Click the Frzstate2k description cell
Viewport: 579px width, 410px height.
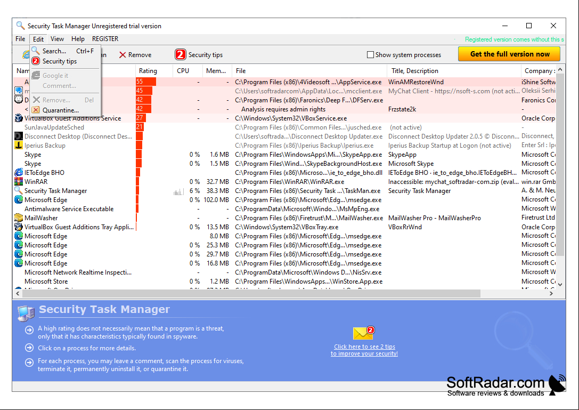[402, 109]
